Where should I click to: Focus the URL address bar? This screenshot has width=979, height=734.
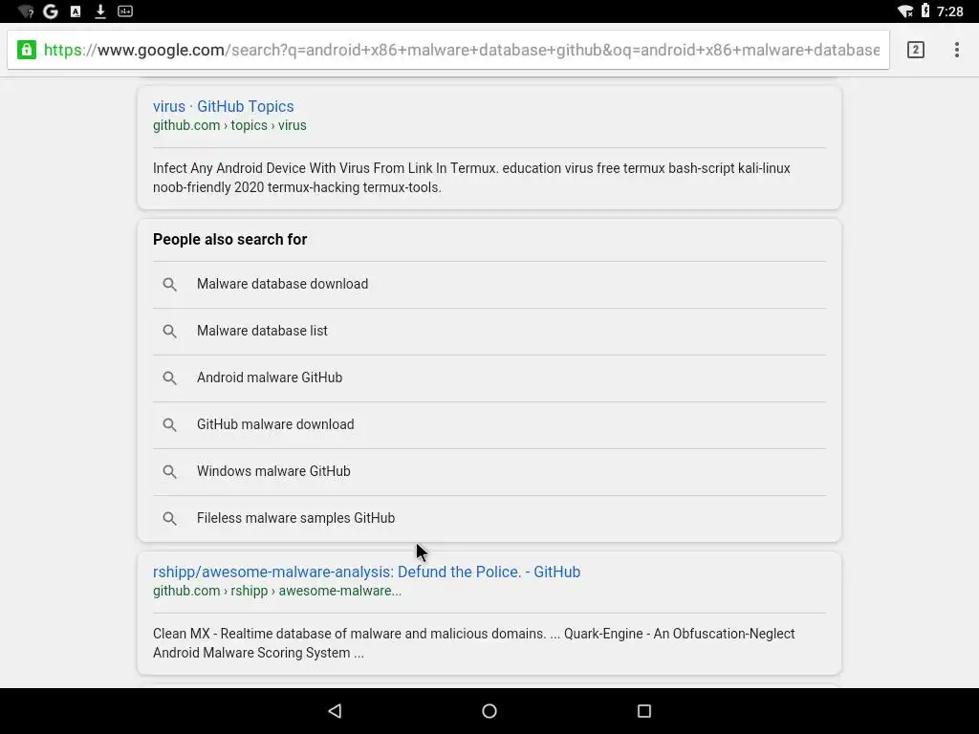coord(461,50)
